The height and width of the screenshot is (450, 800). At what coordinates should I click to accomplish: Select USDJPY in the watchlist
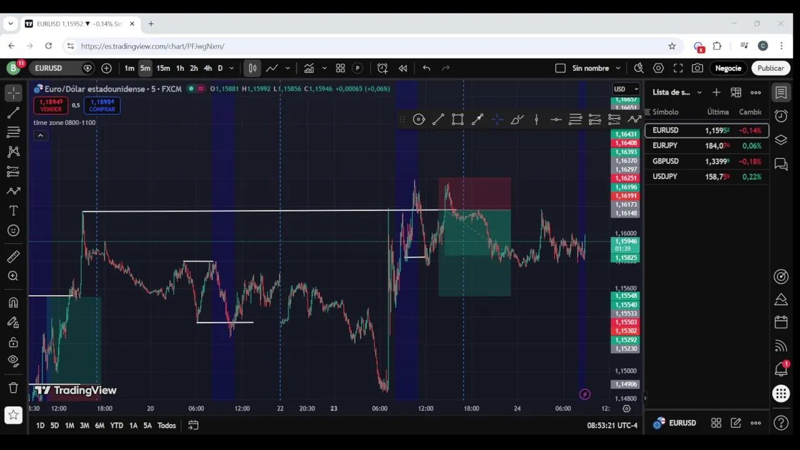click(707, 177)
